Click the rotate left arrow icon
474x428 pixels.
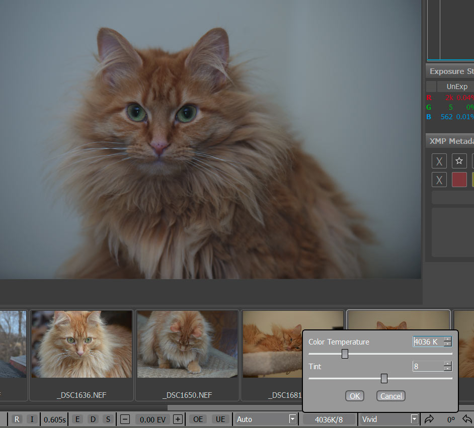point(467,418)
